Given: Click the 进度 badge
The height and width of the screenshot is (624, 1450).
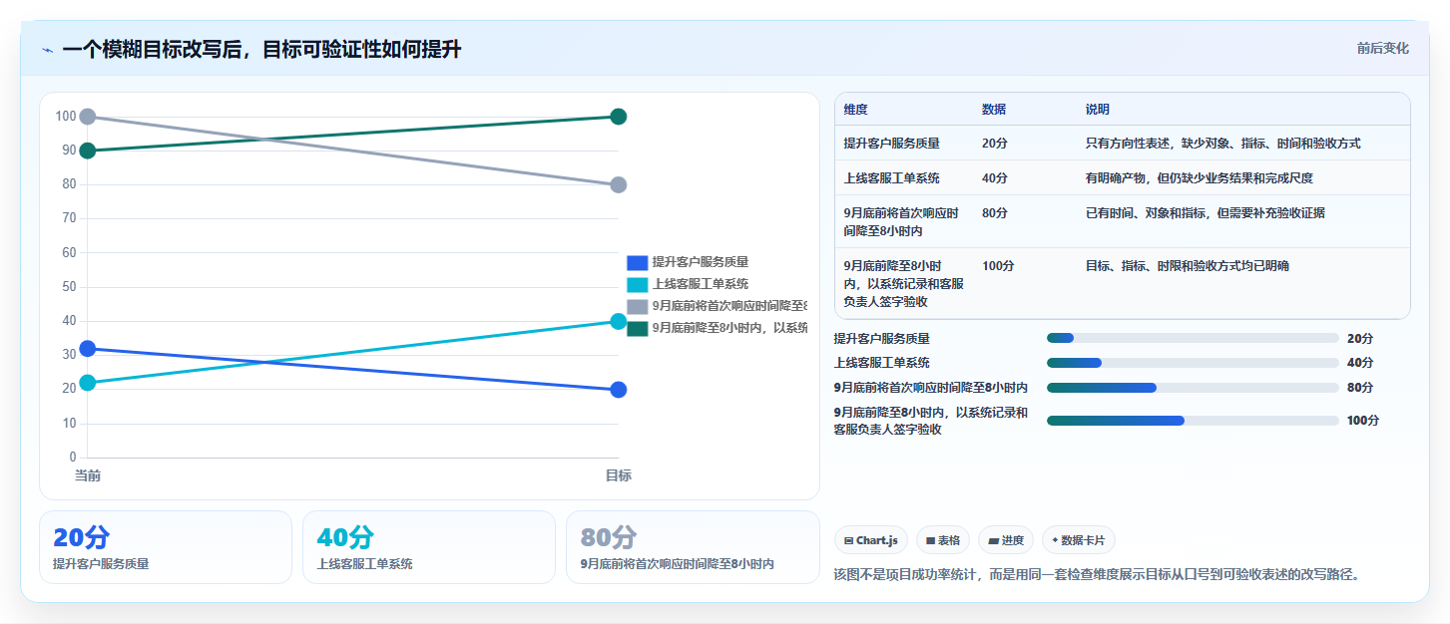Looking at the screenshot, I should tap(1005, 540).
